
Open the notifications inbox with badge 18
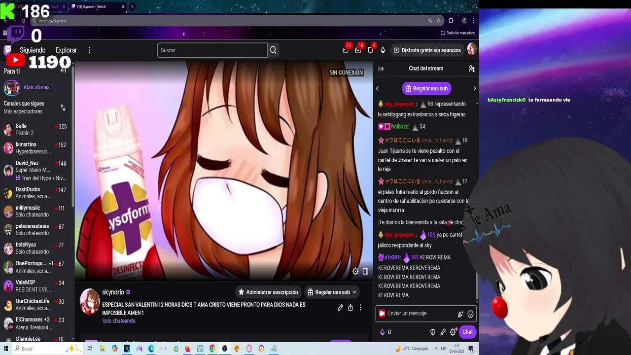[x=358, y=50]
